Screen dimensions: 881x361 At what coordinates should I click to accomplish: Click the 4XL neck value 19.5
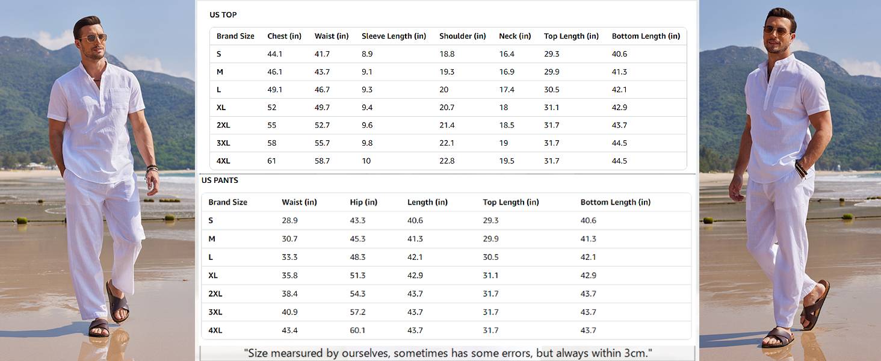coord(507,161)
